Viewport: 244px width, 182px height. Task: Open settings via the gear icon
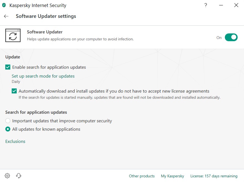pyautogui.click(x=7, y=176)
